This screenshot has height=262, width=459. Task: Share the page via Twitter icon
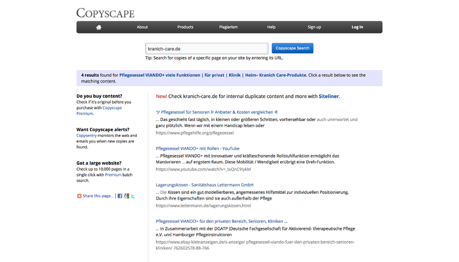point(133,196)
